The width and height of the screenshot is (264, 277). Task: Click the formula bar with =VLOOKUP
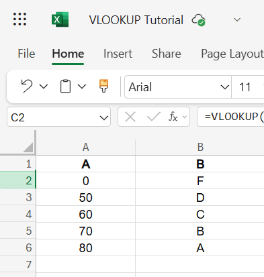pyautogui.click(x=230, y=117)
